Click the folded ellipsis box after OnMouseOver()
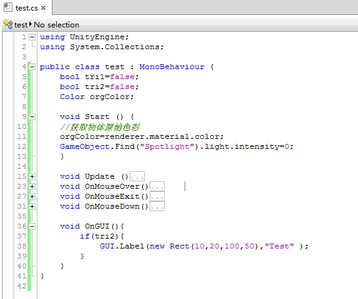The height and width of the screenshot is (299, 358). 157,186
